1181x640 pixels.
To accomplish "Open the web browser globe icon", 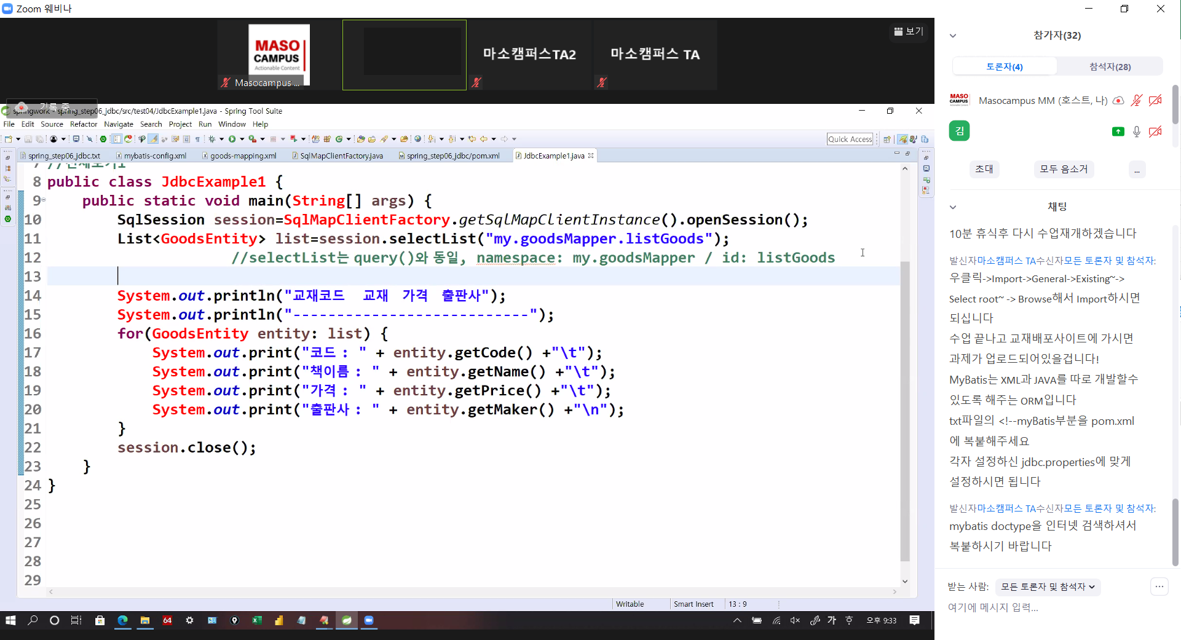I will tap(418, 139).
